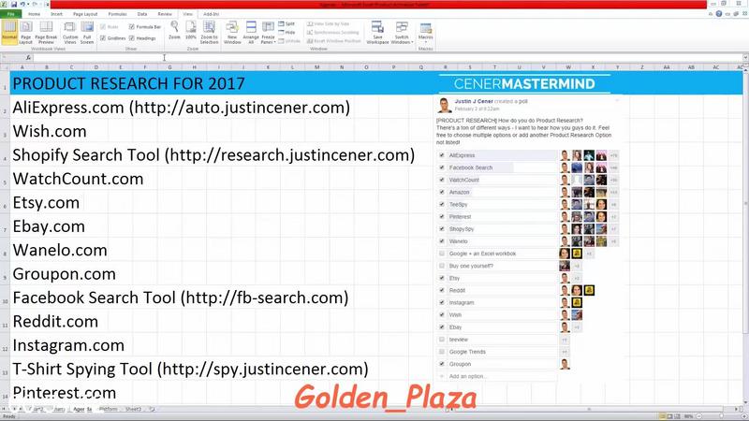Open the Add-Ins ribbon tab

tap(212, 14)
